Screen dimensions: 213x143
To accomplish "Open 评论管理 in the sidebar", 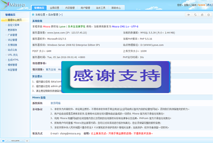I will click(12, 40).
